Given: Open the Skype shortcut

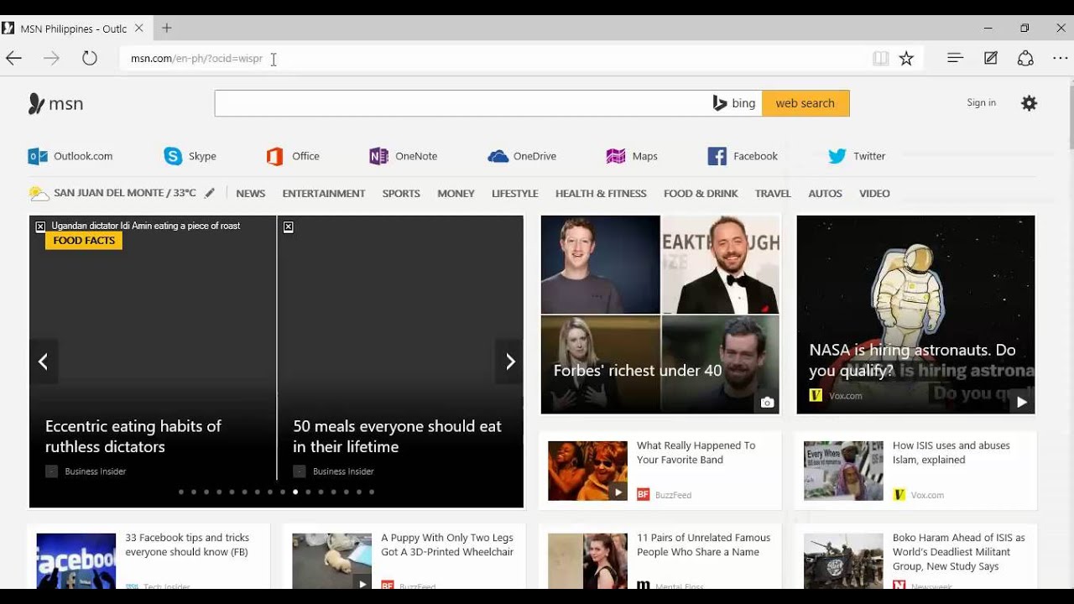Looking at the screenshot, I should tap(190, 156).
